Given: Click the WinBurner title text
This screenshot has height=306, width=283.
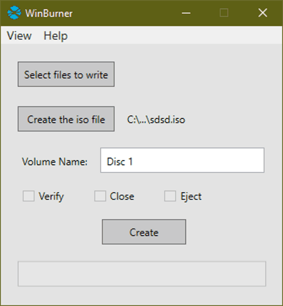Looking at the screenshot, I should [49, 13].
